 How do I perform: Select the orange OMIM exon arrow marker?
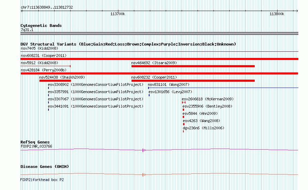pos(144,175)
